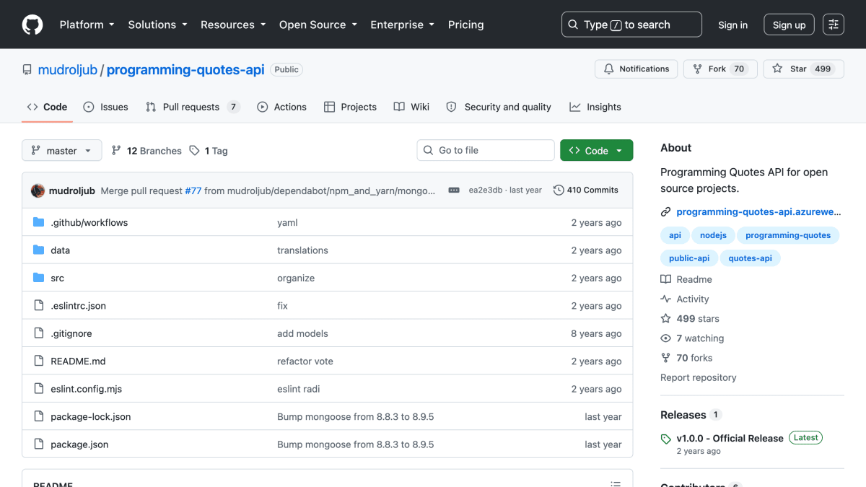
Task: Expand the commit message ellipsis
Action: (x=454, y=190)
